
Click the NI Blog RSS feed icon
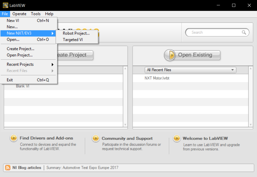(8, 168)
